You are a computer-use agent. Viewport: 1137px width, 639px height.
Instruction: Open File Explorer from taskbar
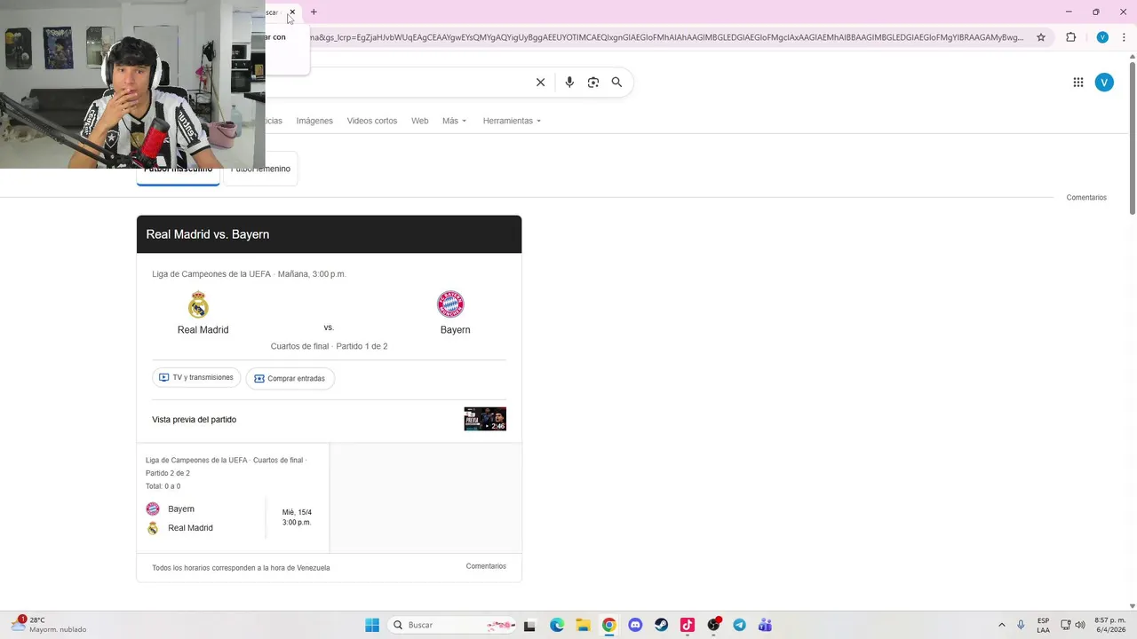(583, 625)
